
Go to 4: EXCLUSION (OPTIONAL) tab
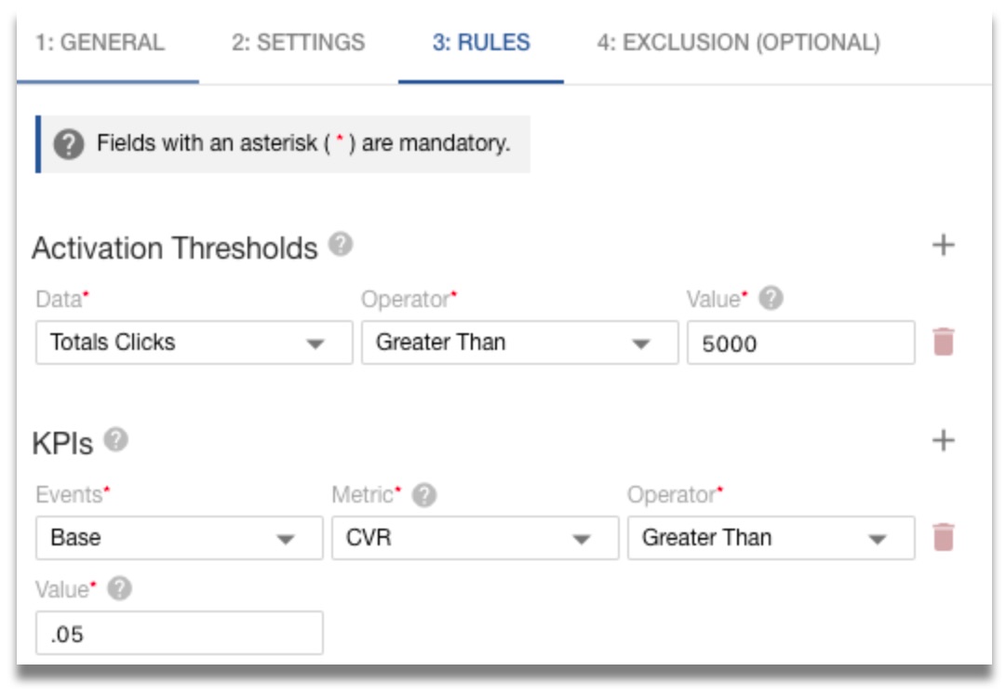click(x=739, y=43)
